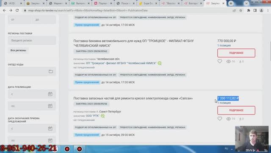Open Поставка запасных частей Сапсан title
Image resolution: width=271 pixels, height=153 pixels.
[x=133, y=98]
